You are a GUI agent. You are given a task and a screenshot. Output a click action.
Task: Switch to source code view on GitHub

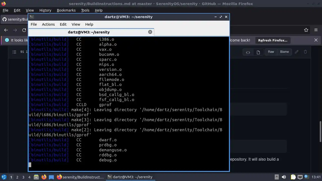[x=248, y=52]
